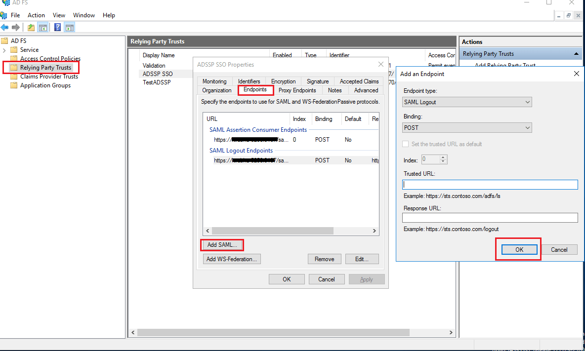585x351 pixels.
Task: Open the Binding dropdown showing POST
Action: pos(526,127)
